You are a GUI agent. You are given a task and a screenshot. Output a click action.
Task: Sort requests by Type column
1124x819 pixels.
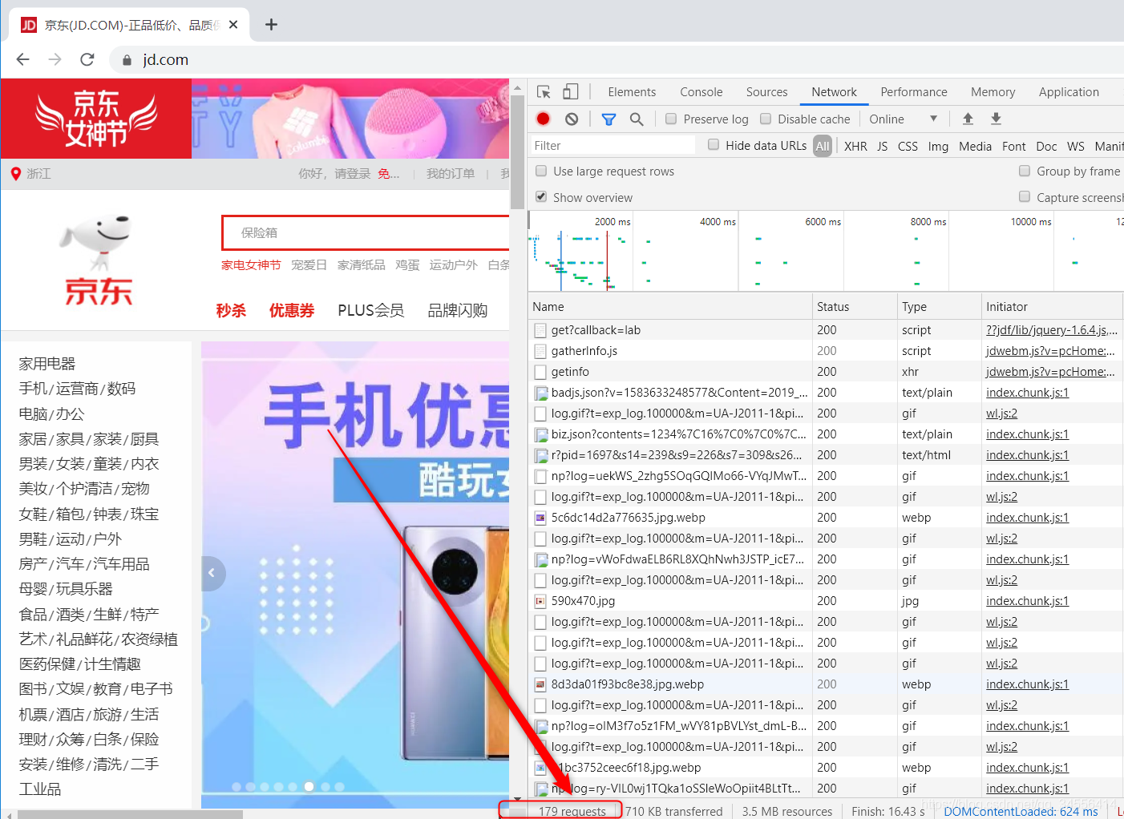pyautogui.click(x=940, y=306)
